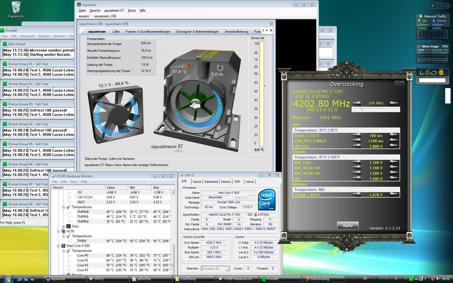Screen dimensions: 453x283
Task: Collapse the Temperatures node above TMPIN0
Action: tap(64, 207)
